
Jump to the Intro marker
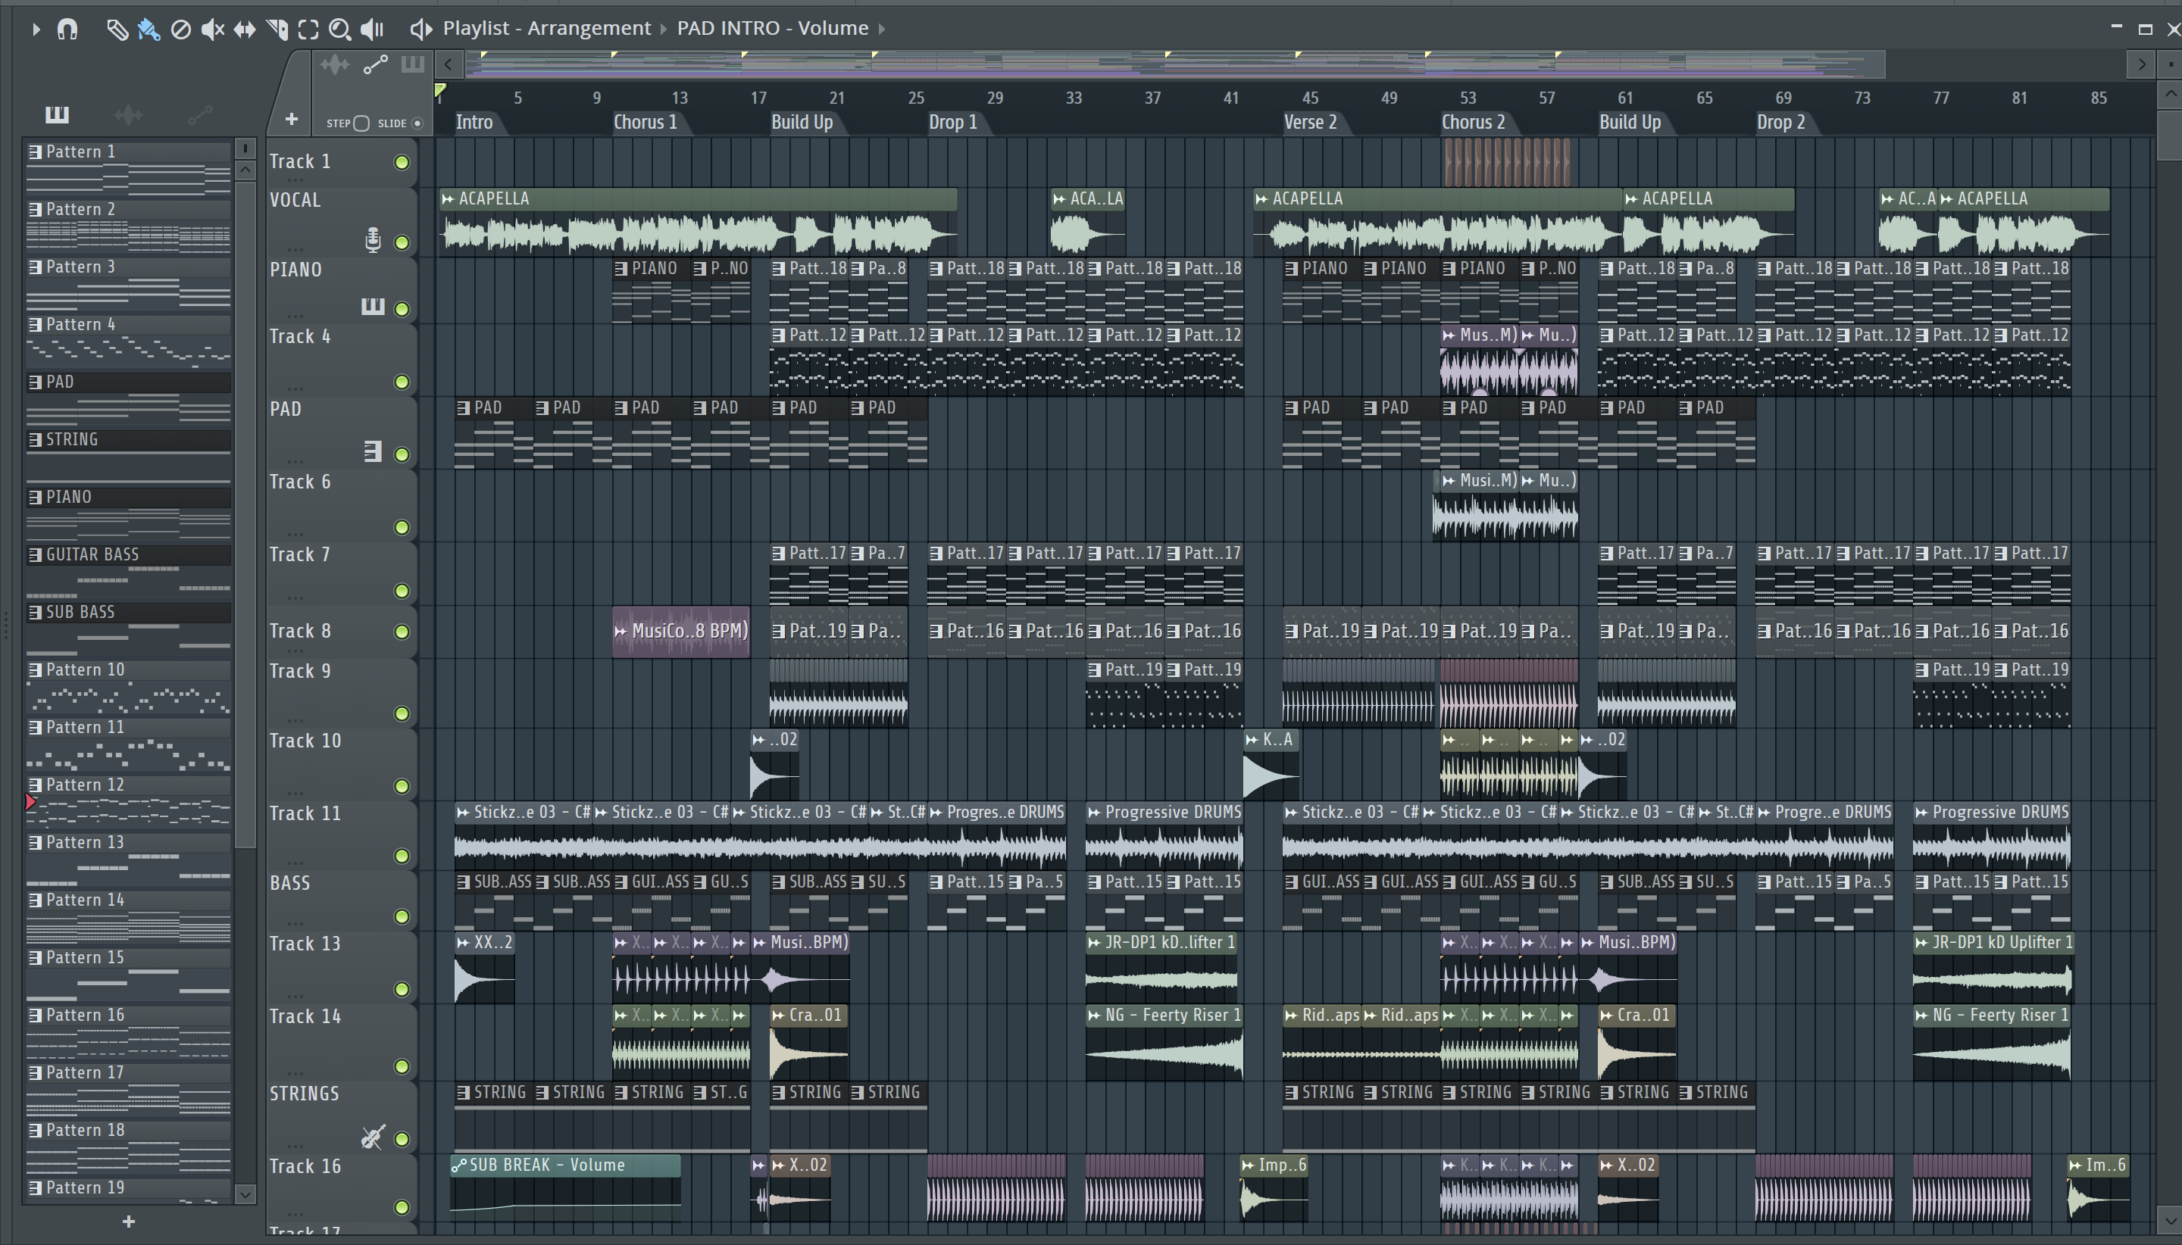474,122
